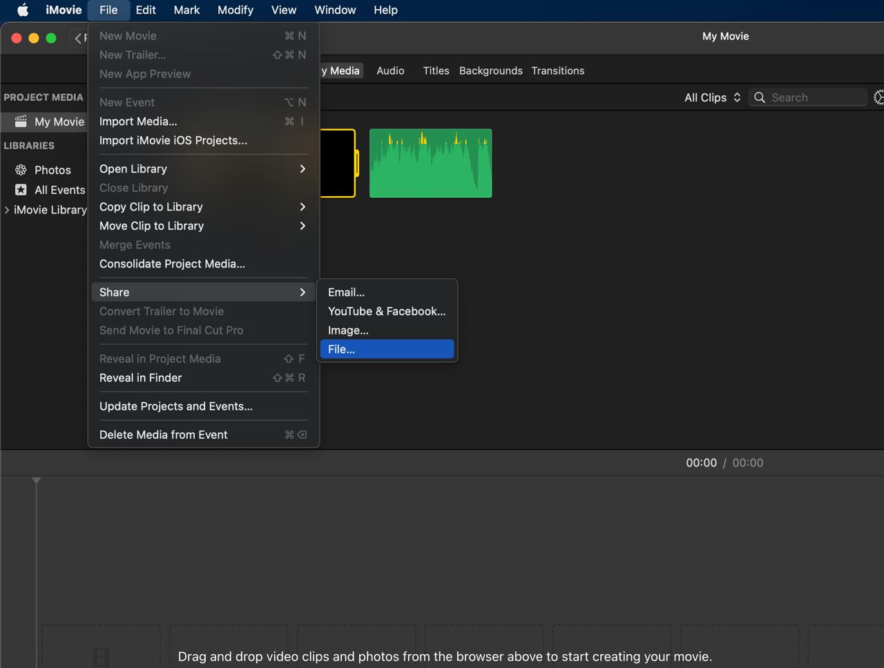Share current frame as Image

[387, 330]
